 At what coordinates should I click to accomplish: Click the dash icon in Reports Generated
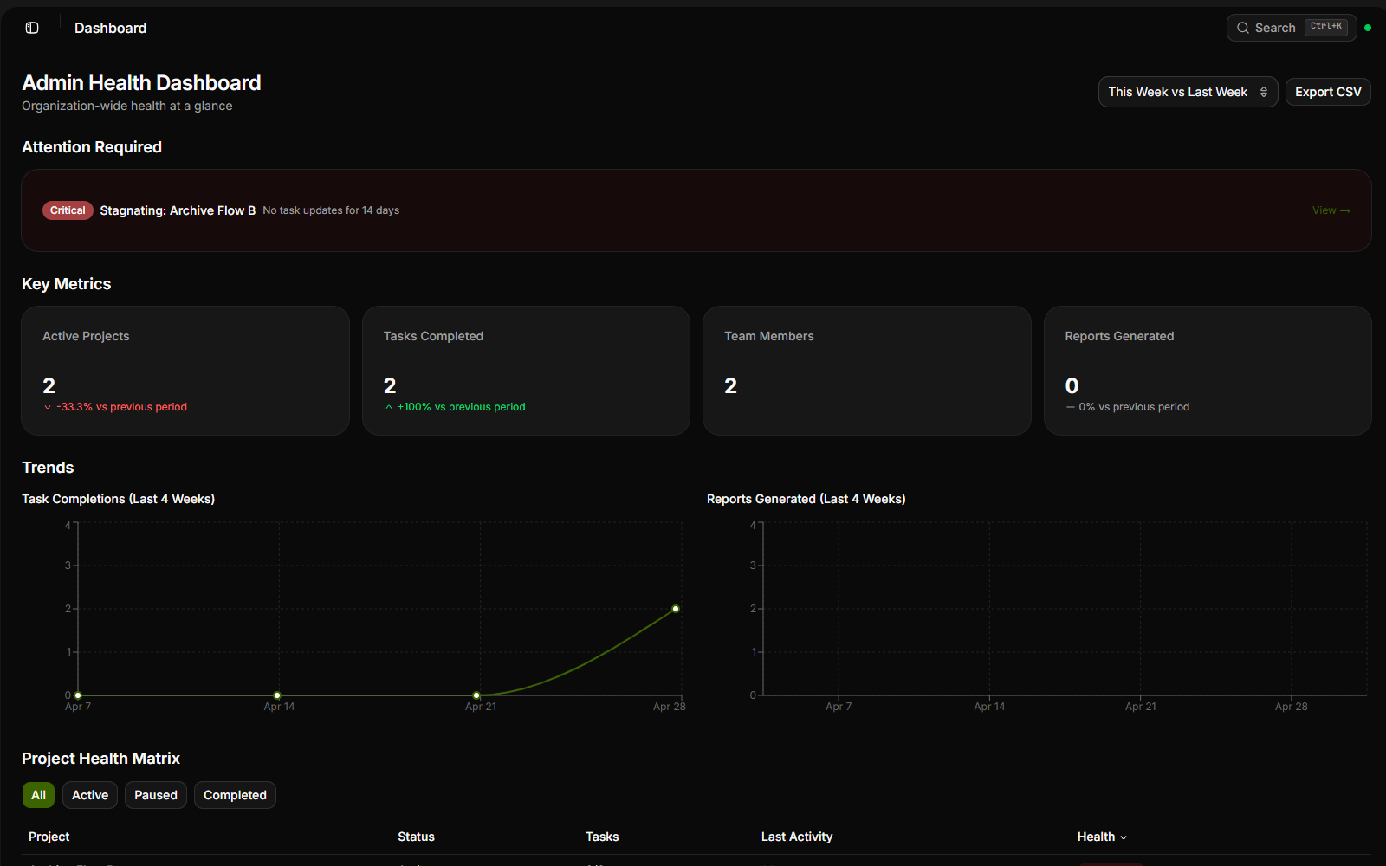point(1071,407)
